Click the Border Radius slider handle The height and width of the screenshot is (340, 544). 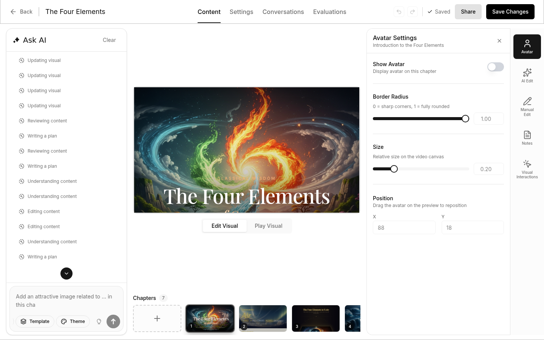465,119
